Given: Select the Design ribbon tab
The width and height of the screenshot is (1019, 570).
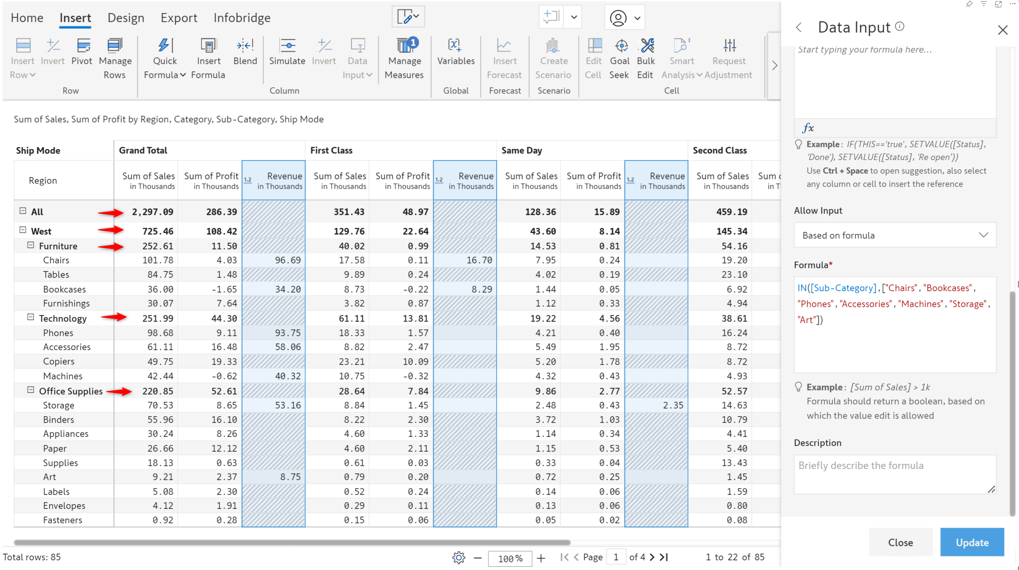Looking at the screenshot, I should pyautogui.click(x=124, y=18).
